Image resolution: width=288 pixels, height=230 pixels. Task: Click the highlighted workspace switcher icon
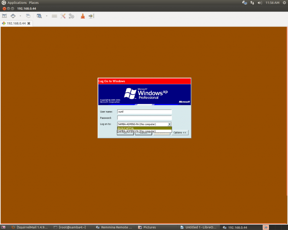tap(266, 227)
